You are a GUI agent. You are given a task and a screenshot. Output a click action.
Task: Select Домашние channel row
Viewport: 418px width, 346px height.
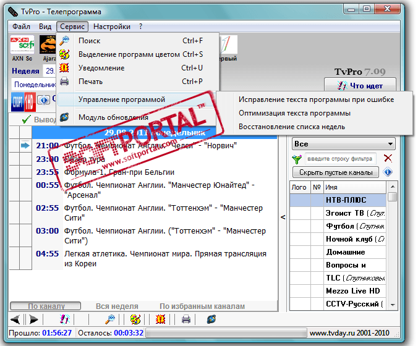338,252
